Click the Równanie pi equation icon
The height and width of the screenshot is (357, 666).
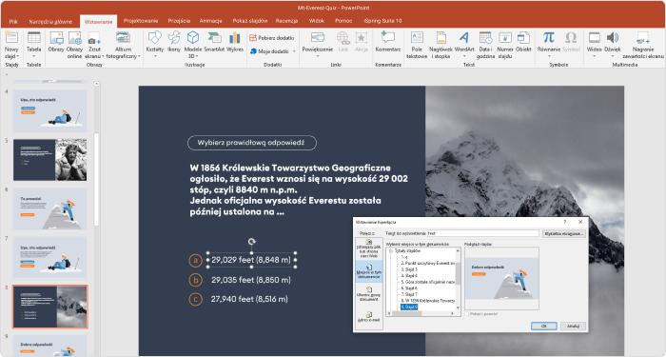coord(549,37)
